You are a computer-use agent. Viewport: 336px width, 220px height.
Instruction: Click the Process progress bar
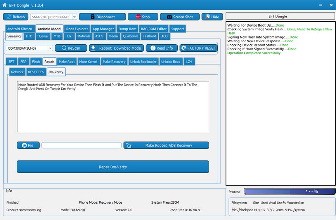289,191
